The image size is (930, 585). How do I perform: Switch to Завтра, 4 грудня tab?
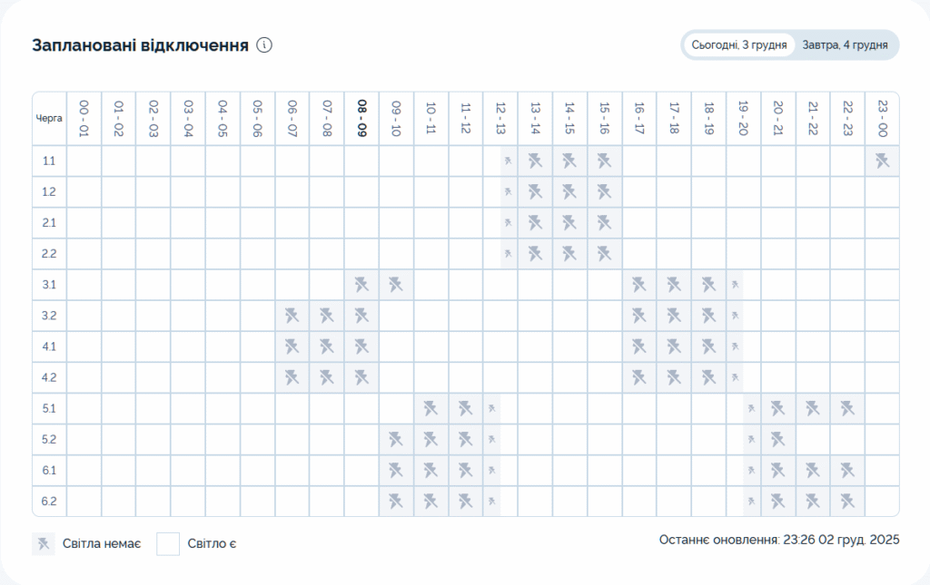(x=845, y=45)
